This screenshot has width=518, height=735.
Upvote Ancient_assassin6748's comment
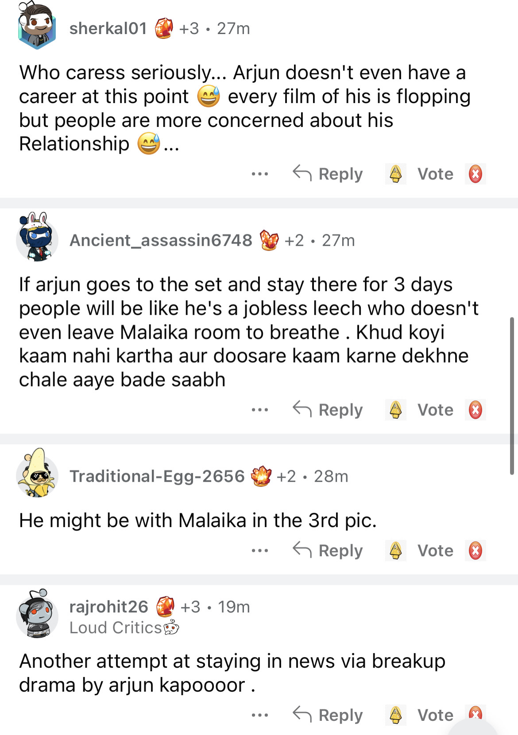(x=395, y=410)
